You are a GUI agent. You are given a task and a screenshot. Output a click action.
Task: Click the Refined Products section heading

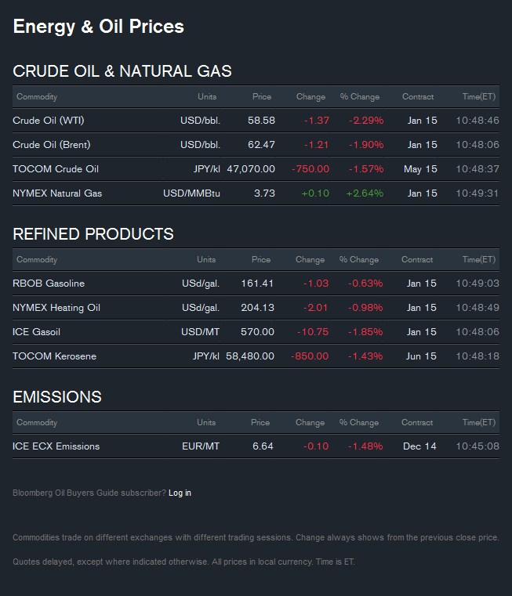[93, 234]
